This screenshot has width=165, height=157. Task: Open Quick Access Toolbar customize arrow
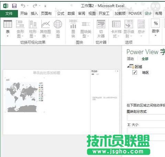(x=45, y=6)
